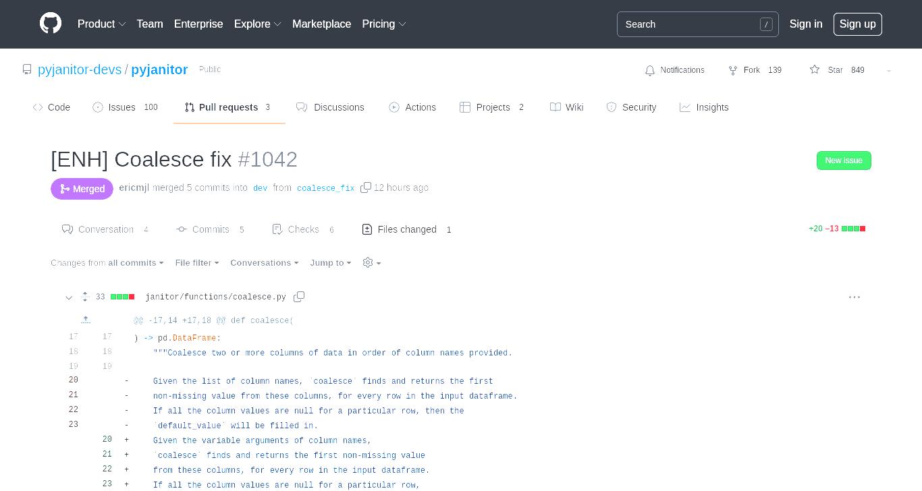Screen dimensions: 922x491
Task: Open diff settings gear dropdown
Action: coord(372,263)
